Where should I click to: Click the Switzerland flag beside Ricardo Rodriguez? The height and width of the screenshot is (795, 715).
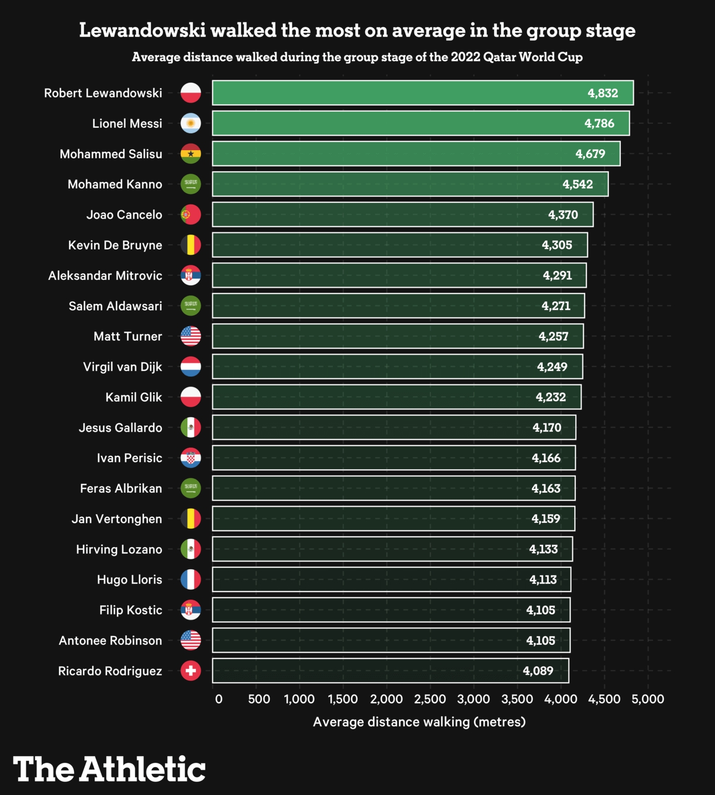point(190,671)
